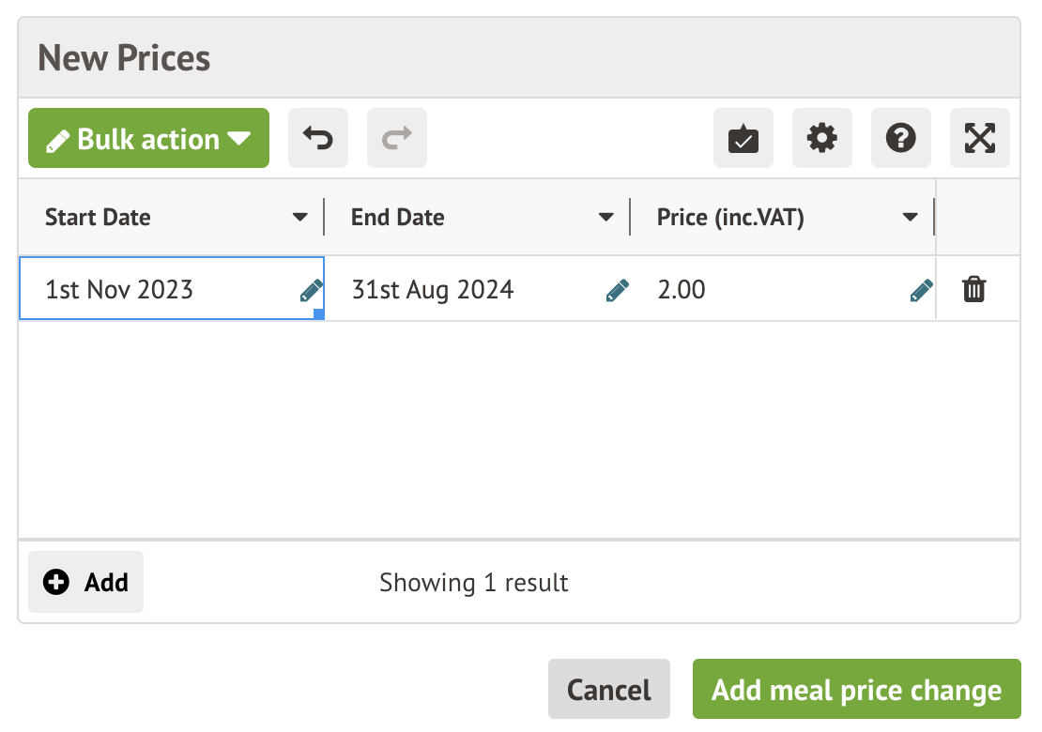Edit Start Date using pencil icon
The width and height of the screenshot is (1042, 732).
tap(312, 290)
